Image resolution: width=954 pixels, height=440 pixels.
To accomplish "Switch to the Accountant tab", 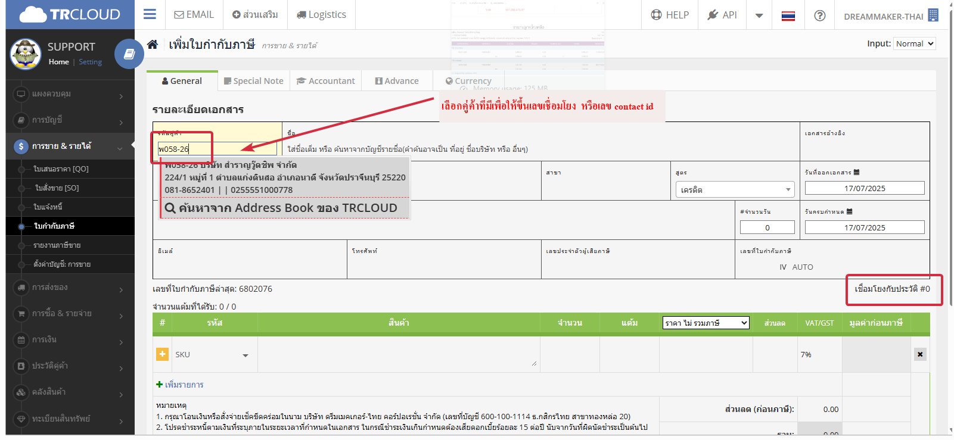I will pos(326,81).
